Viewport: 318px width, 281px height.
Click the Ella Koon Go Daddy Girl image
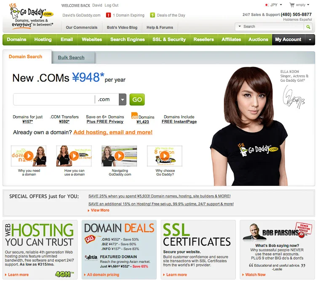(x=249, y=127)
